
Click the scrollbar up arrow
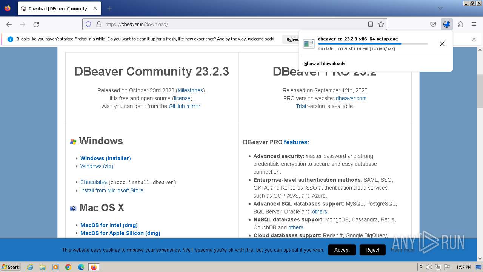pyautogui.click(x=480, y=50)
